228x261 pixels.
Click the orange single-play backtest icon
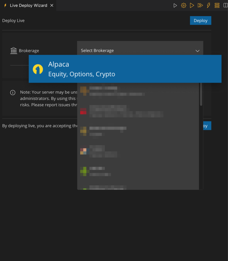point(192,5)
